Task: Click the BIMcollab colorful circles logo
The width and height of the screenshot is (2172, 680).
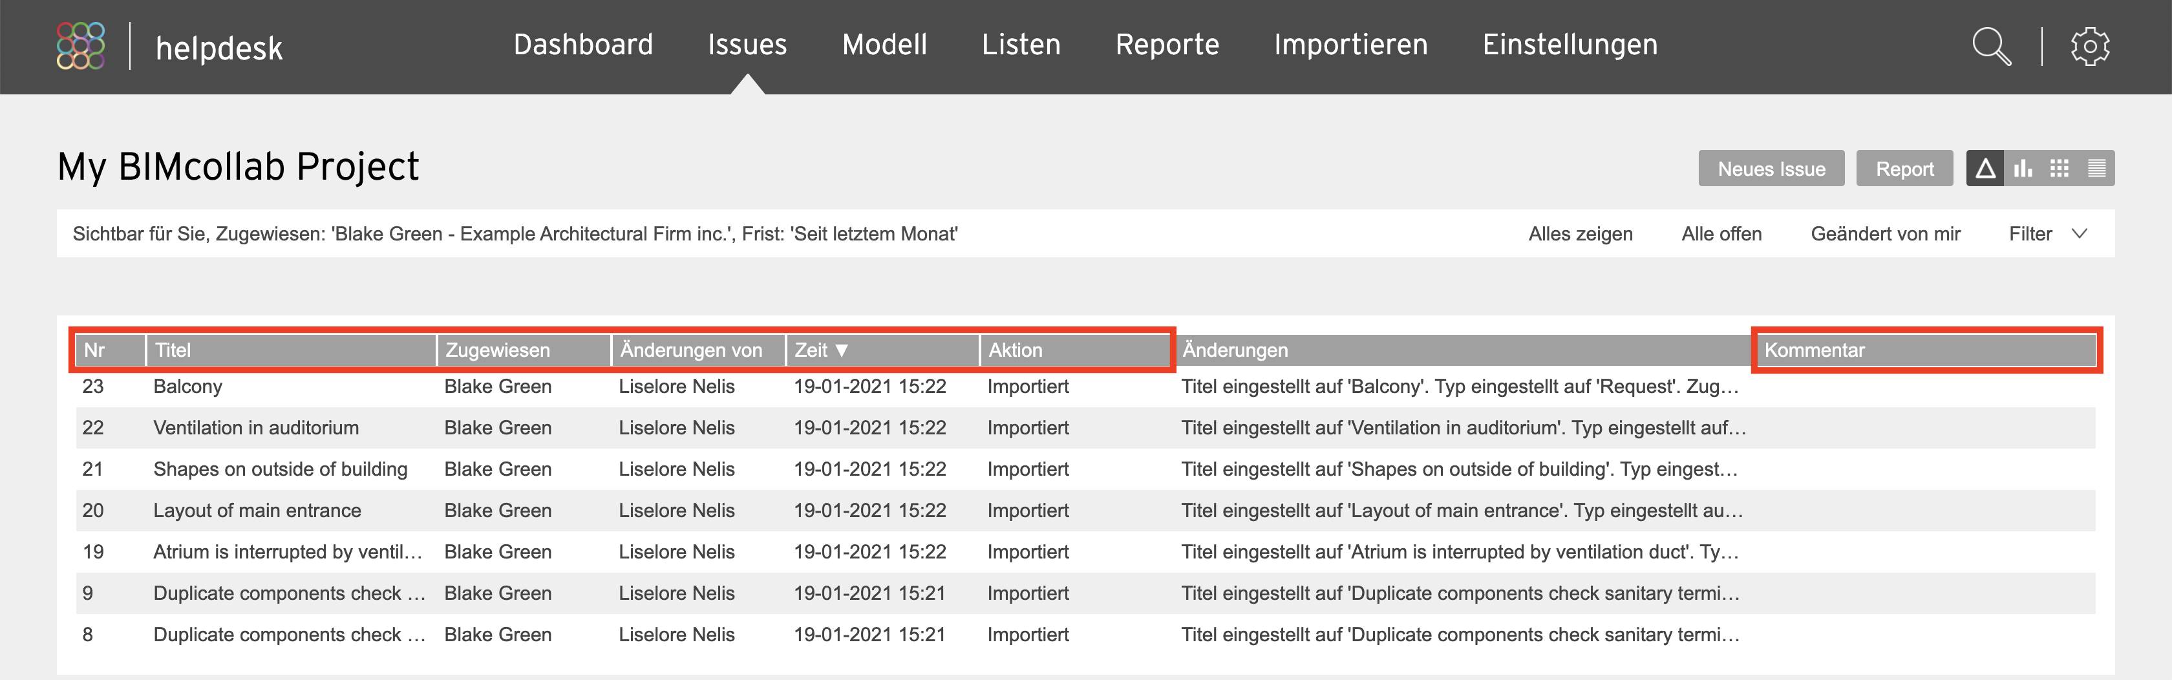Action: point(81,45)
